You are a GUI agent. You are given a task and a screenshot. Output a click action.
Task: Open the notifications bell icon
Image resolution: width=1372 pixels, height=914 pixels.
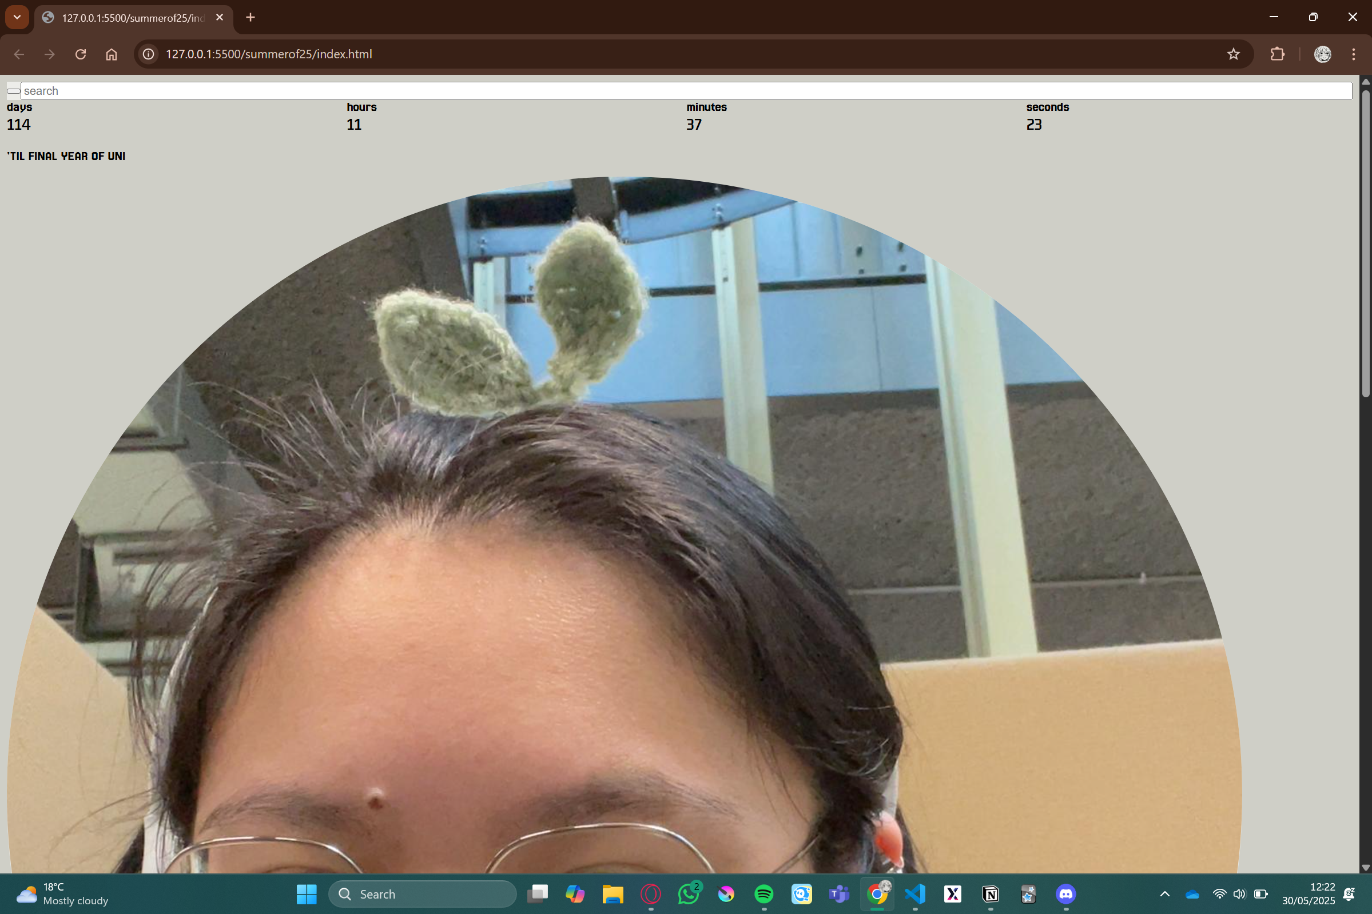point(1349,893)
